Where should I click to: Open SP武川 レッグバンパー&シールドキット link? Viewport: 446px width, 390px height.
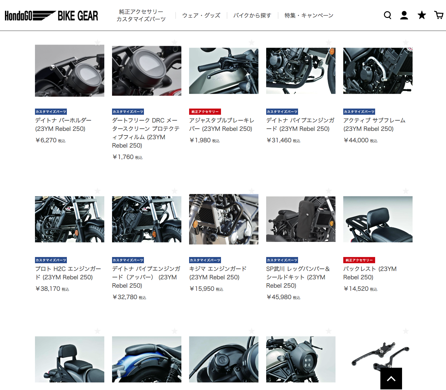tap(298, 277)
